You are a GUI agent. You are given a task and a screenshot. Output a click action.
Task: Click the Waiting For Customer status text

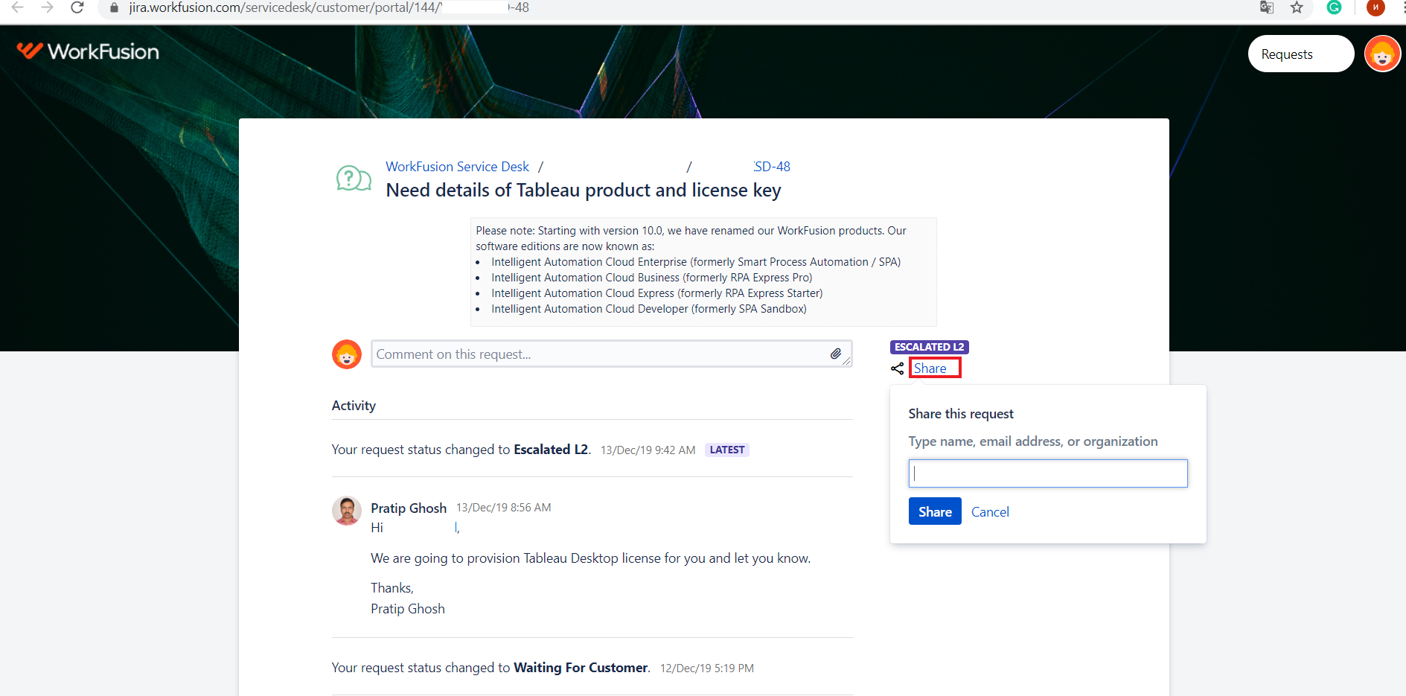pos(581,668)
